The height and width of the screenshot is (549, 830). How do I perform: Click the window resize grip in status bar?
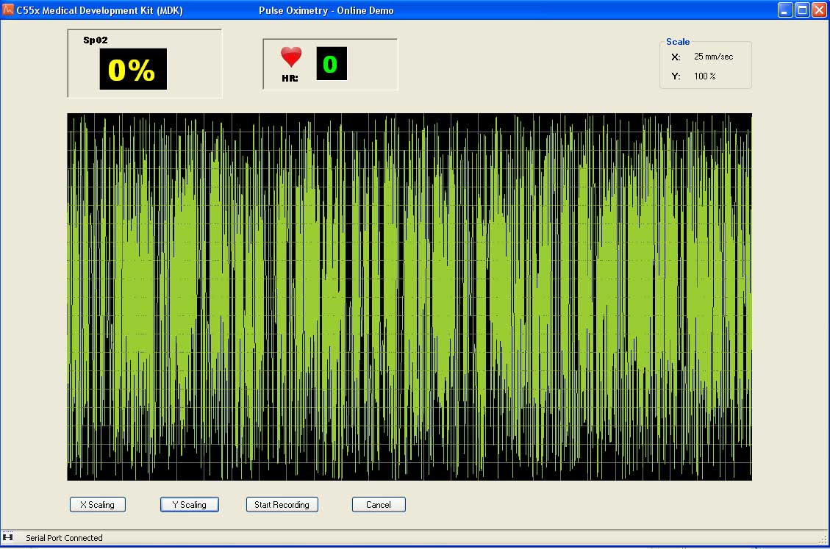[823, 539]
